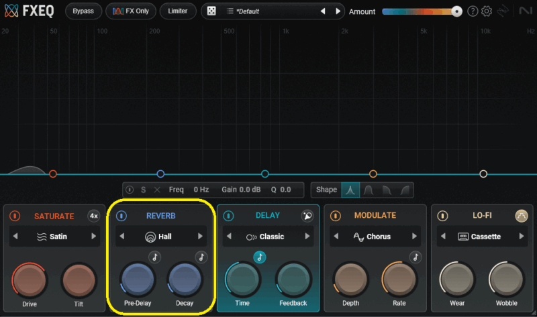This screenshot has height=317, width=537.
Task: Select the bell shape filter icon
Action: click(350, 190)
